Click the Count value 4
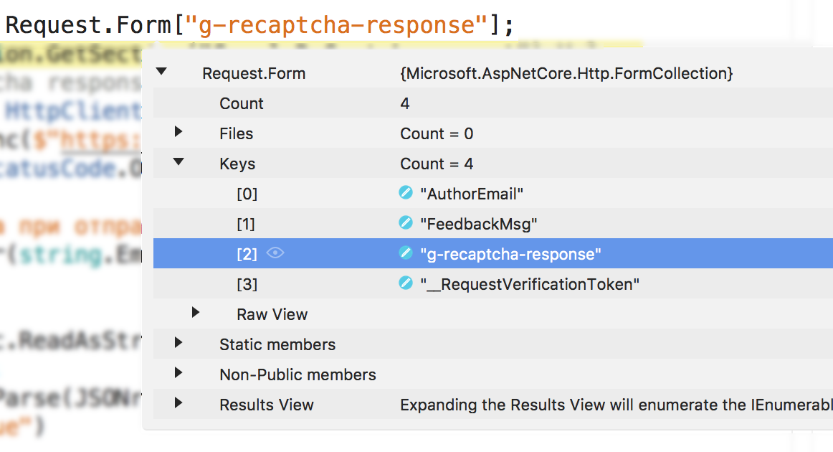Viewport: 833px width, 452px height. click(405, 103)
